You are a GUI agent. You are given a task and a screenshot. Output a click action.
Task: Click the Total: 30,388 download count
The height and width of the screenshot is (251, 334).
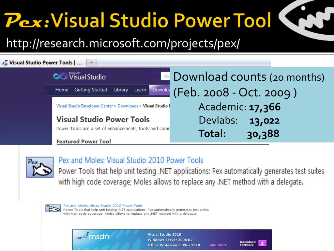point(239,134)
